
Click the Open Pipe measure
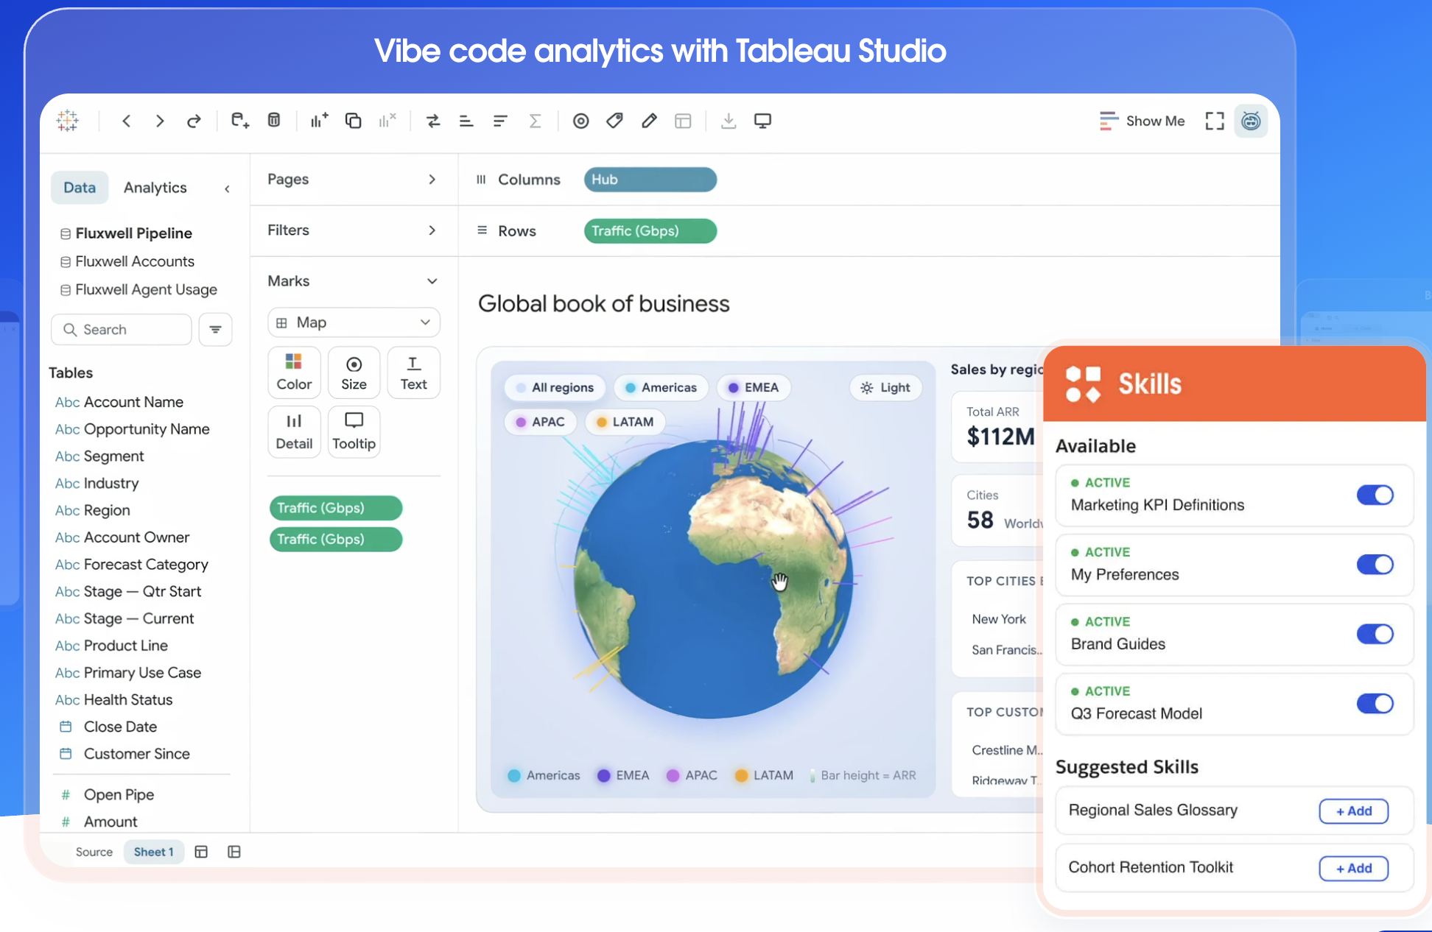pyautogui.click(x=108, y=794)
